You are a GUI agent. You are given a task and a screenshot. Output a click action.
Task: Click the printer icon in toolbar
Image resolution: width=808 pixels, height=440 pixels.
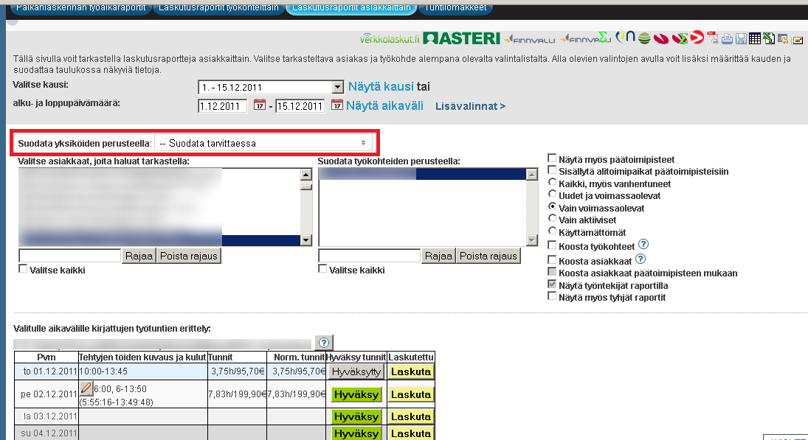click(727, 38)
